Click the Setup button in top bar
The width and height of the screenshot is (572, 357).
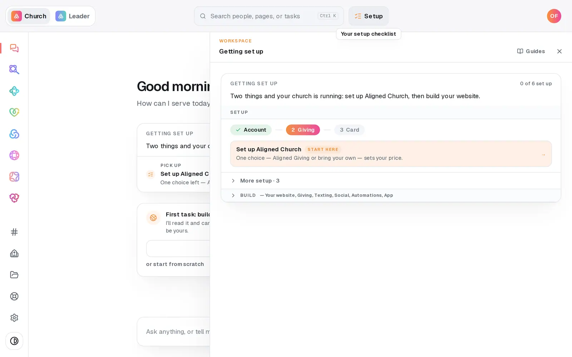(x=369, y=16)
